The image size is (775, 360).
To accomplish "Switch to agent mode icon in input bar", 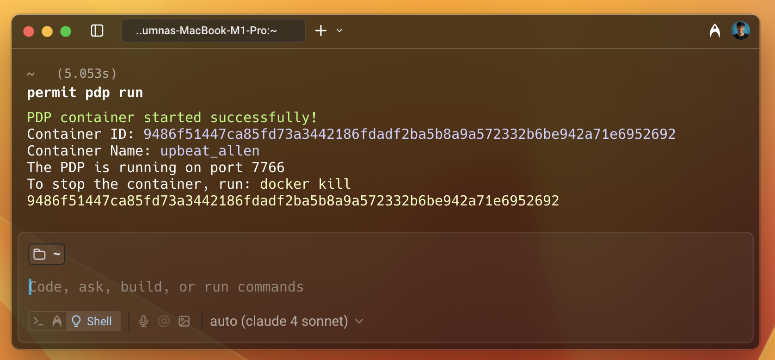I will (57, 321).
